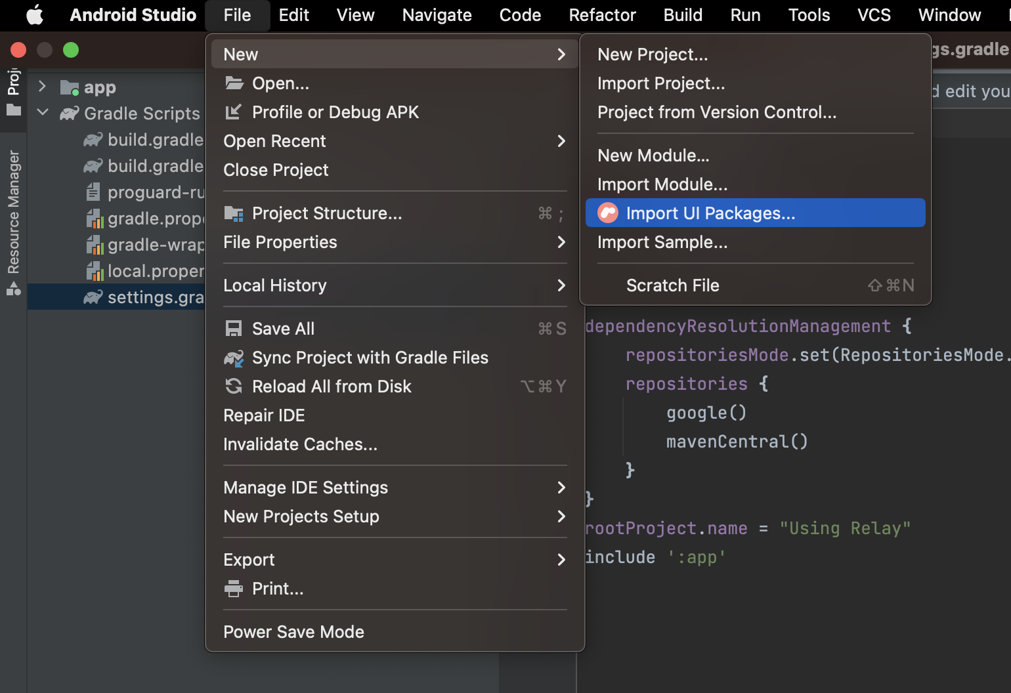1011x693 pixels.
Task: Select local.properties file in tree
Action: [116, 271]
